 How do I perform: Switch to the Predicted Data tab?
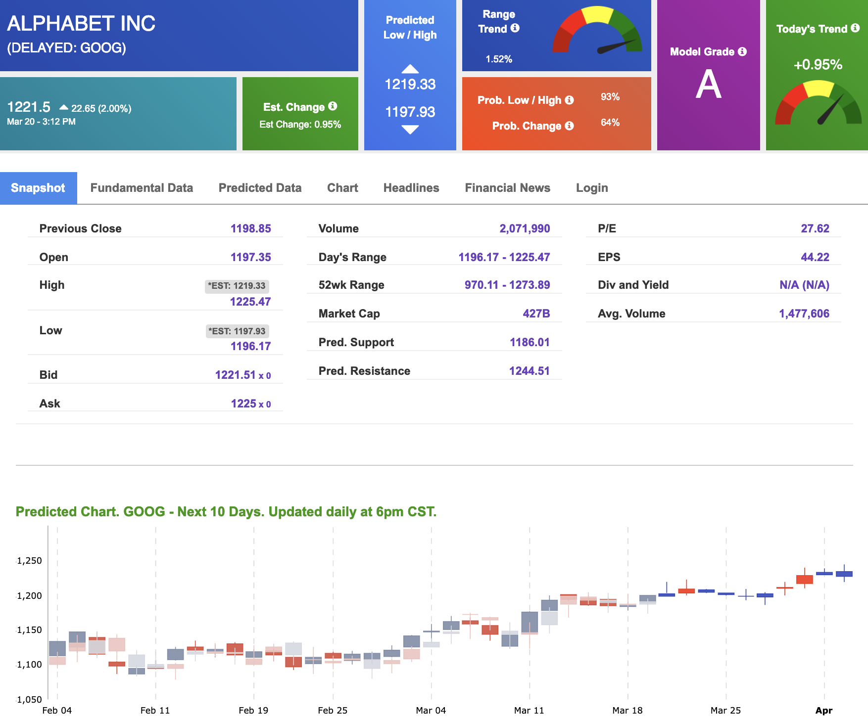pyautogui.click(x=260, y=188)
